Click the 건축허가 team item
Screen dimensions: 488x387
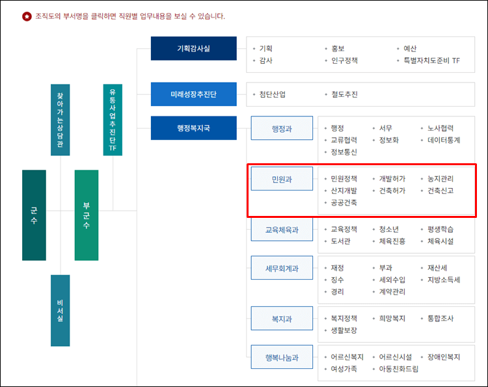(x=392, y=191)
